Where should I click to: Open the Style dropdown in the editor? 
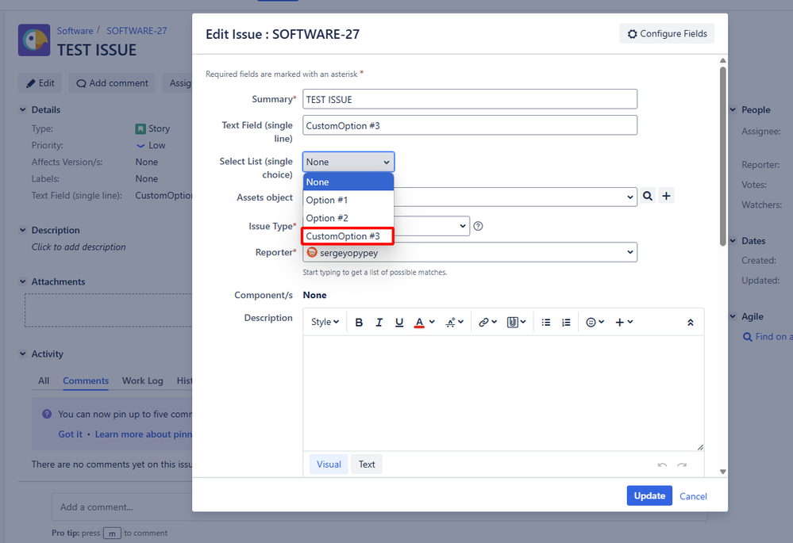(x=325, y=323)
